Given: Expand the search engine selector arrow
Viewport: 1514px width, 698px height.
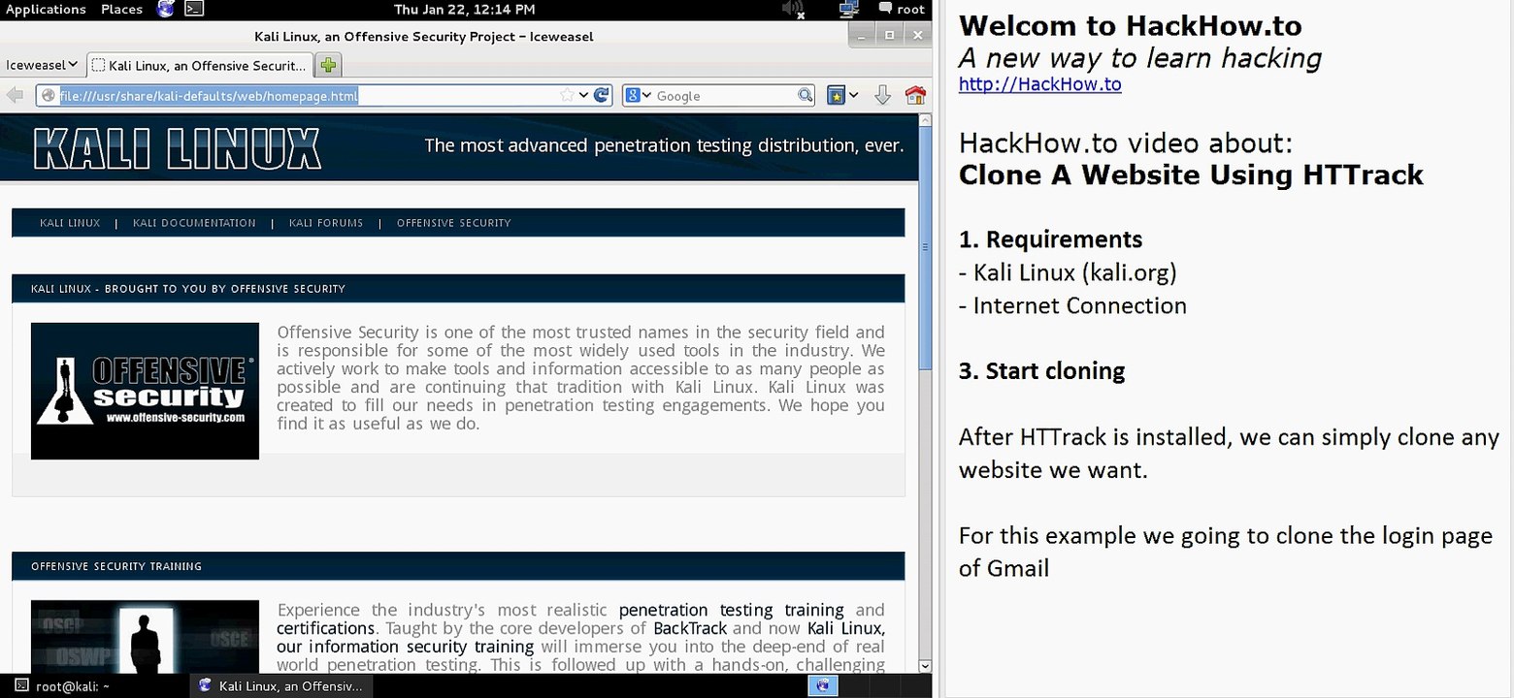Looking at the screenshot, I should [x=646, y=95].
